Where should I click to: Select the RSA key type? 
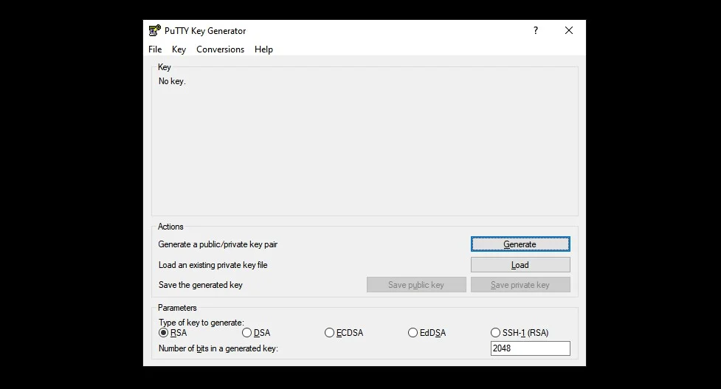coord(173,332)
